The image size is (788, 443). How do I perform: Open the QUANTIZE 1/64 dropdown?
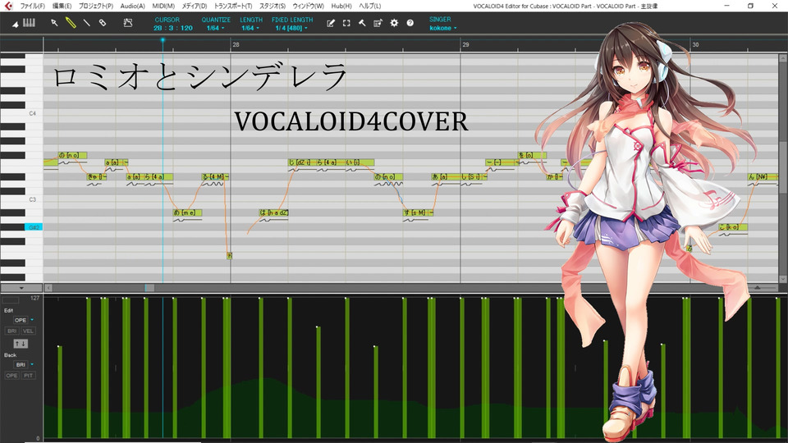tap(216, 28)
